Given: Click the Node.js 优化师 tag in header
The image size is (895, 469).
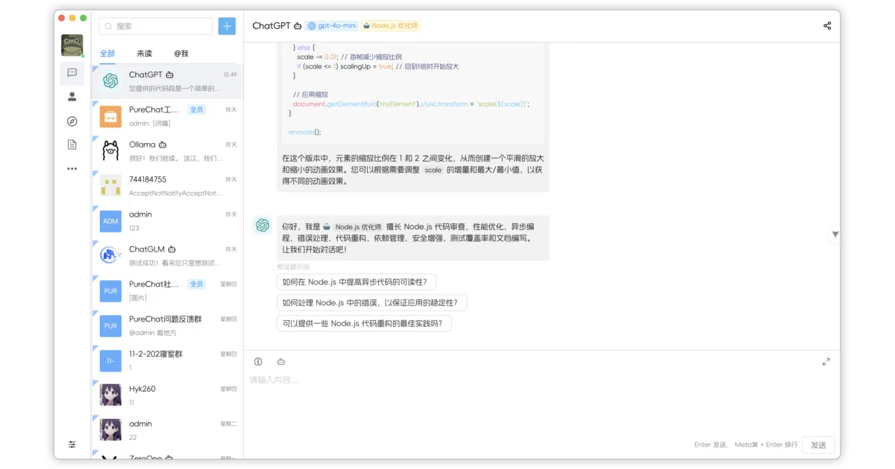Looking at the screenshot, I should (391, 25).
